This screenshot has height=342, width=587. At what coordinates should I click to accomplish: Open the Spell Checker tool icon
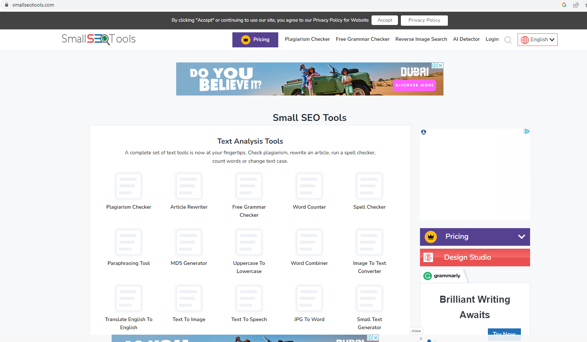point(369,186)
